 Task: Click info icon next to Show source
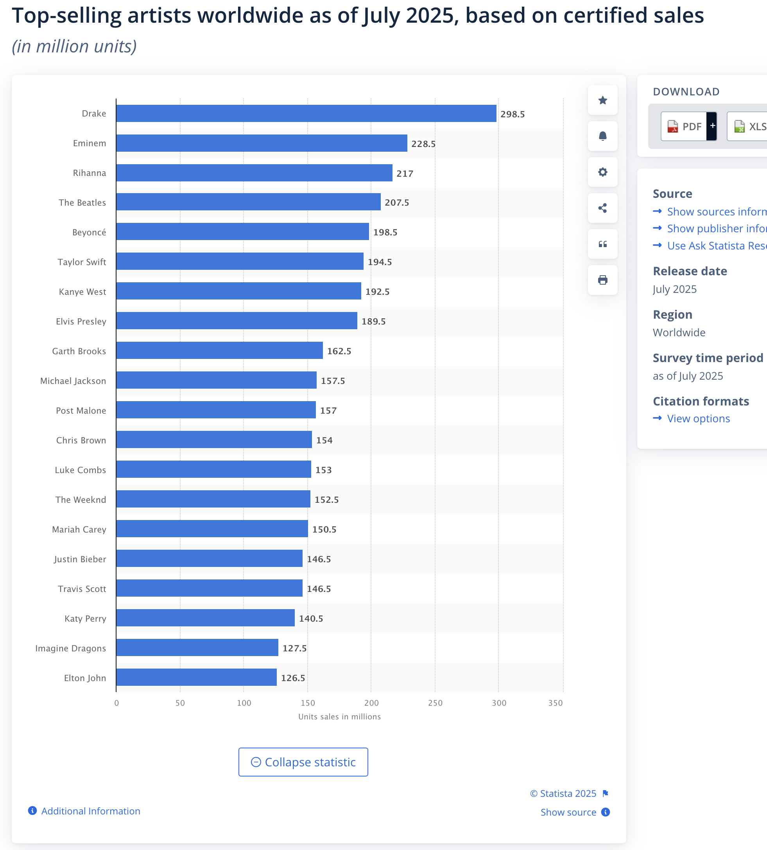605,812
